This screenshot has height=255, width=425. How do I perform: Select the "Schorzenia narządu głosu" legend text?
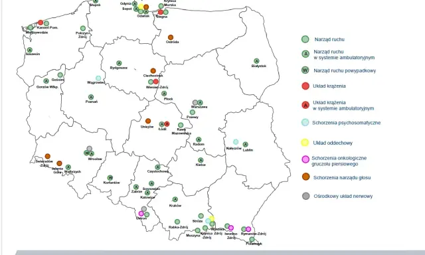click(x=342, y=178)
